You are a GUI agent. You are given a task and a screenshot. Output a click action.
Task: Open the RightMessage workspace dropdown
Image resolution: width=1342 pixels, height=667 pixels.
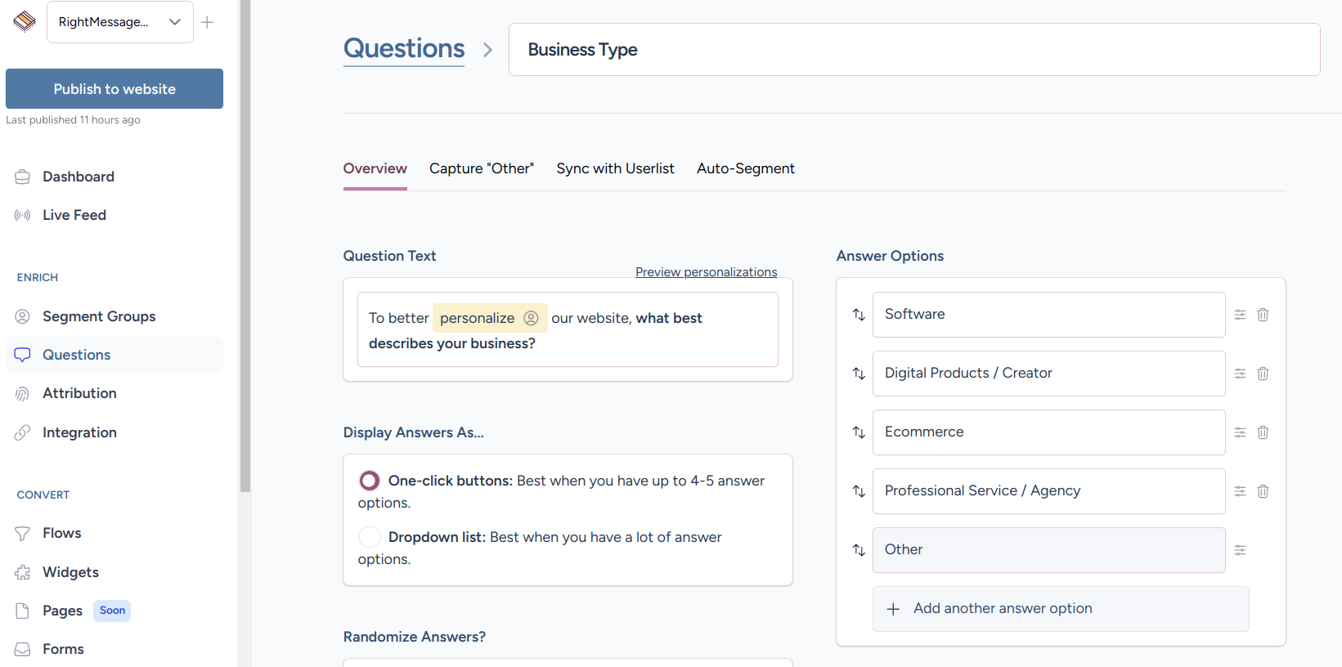119,22
